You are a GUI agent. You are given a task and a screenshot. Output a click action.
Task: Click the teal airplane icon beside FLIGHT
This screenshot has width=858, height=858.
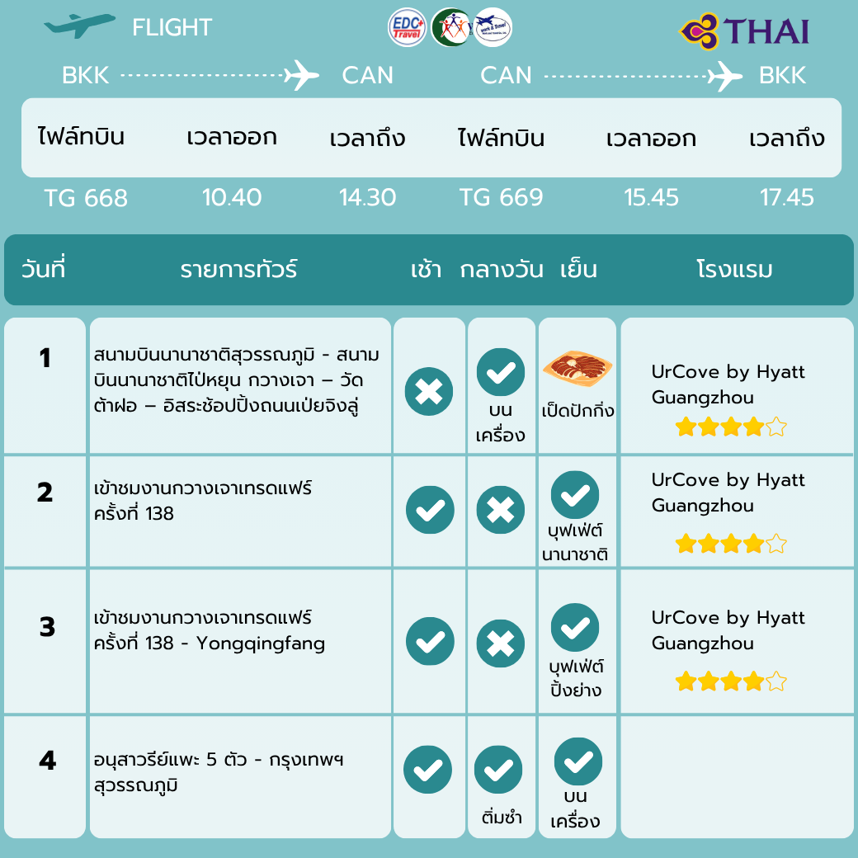pos(80,26)
